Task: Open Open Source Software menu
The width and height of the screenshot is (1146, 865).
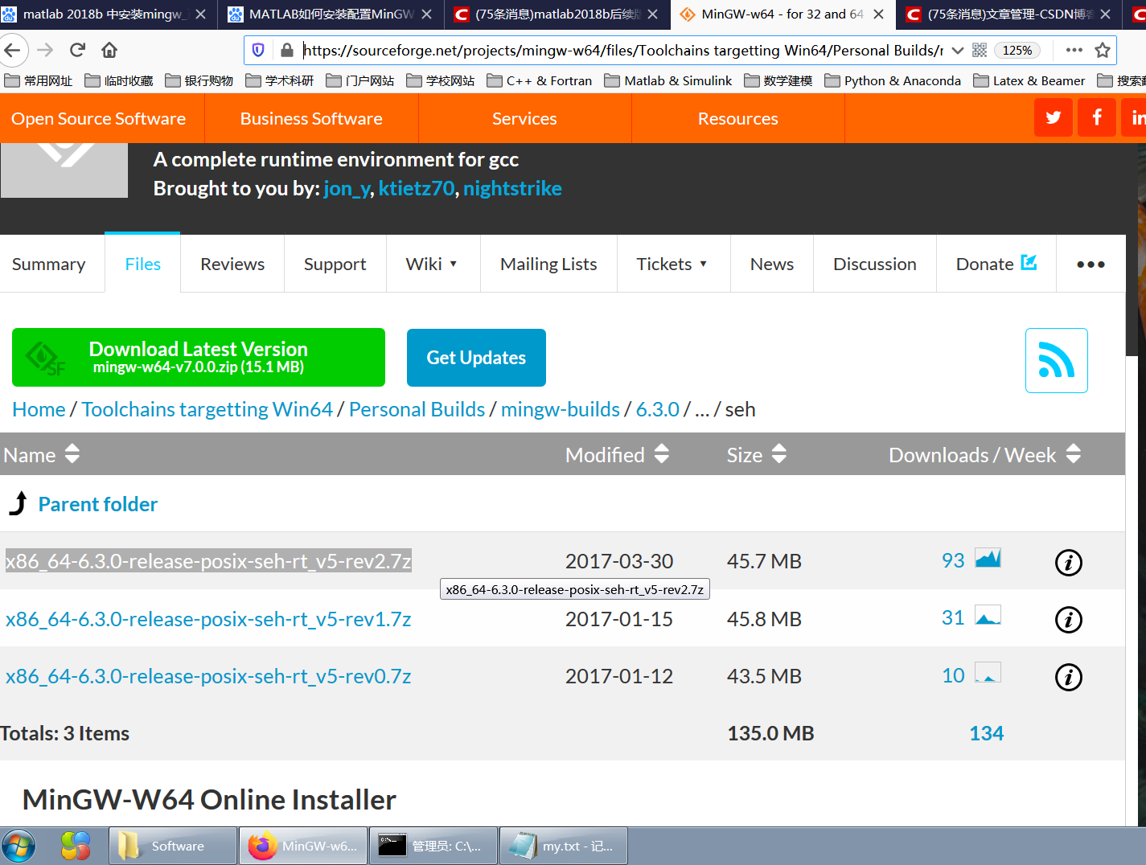Action: click(x=99, y=118)
